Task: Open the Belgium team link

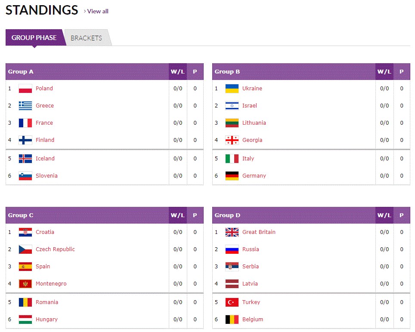Action: (253, 320)
